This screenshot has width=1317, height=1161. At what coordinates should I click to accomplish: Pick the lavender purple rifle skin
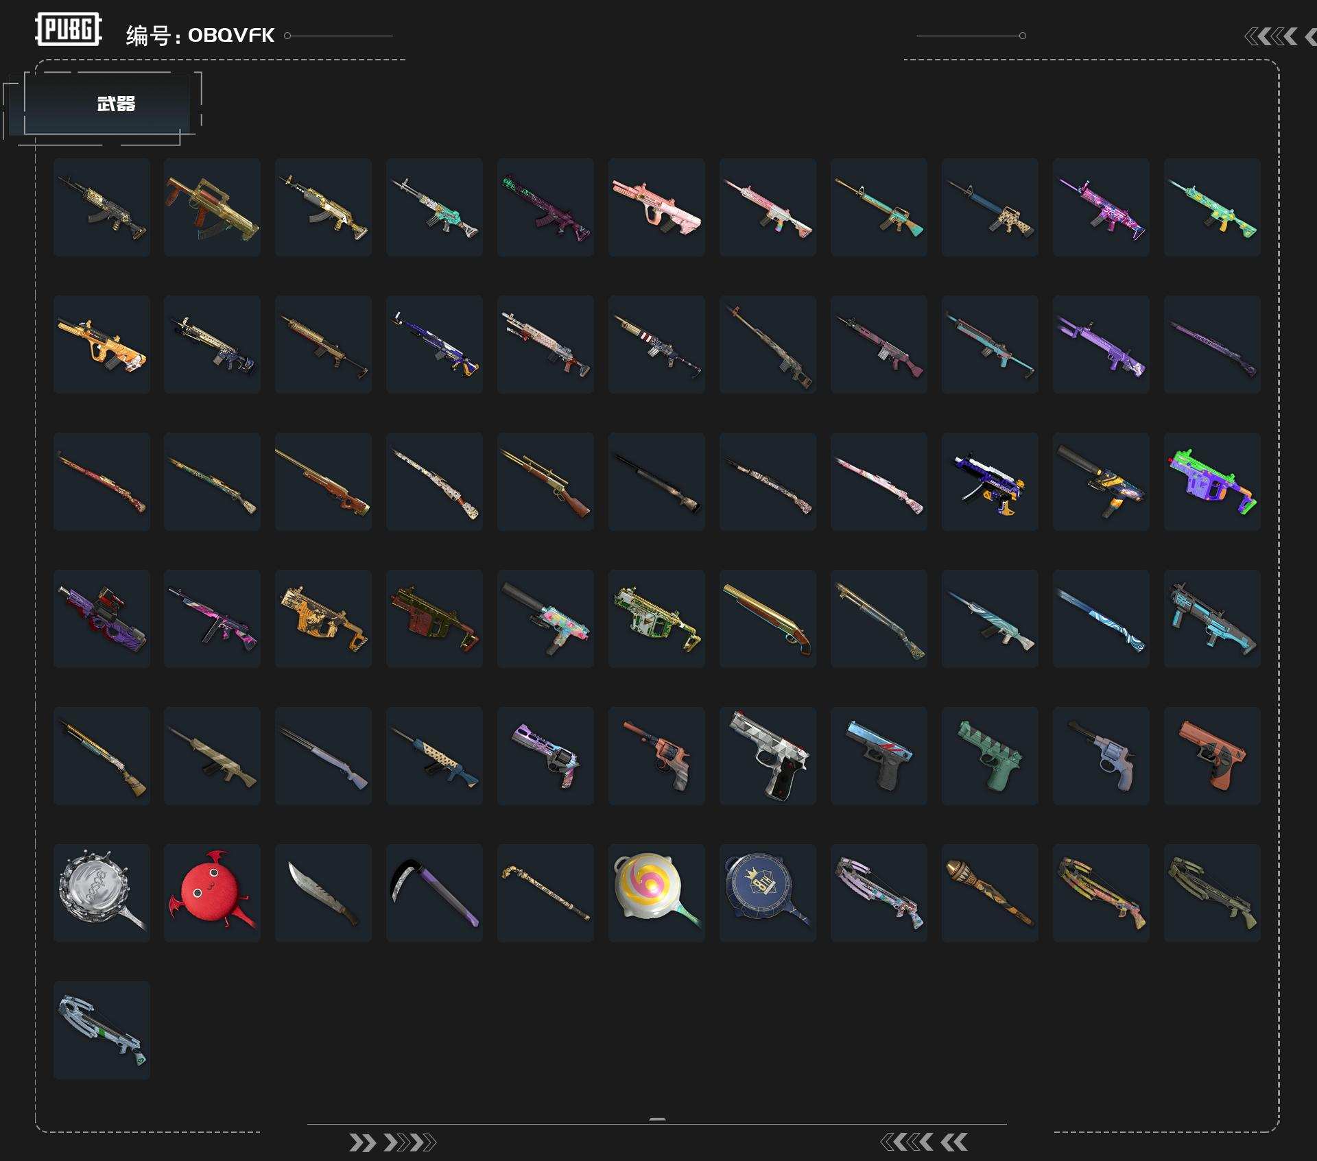point(1101,344)
